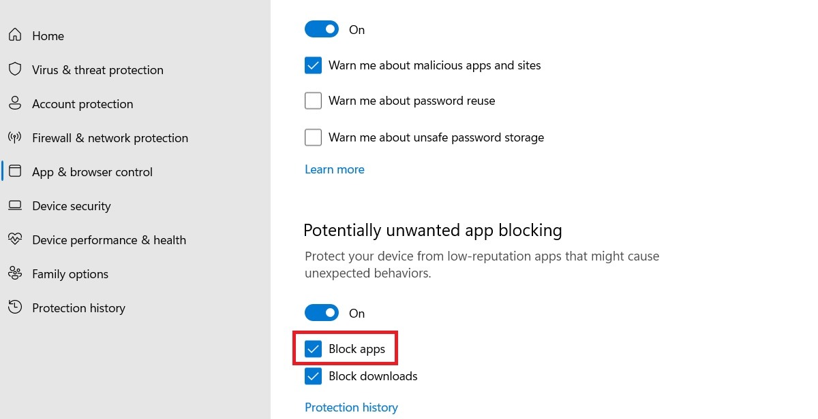The image size is (818, 419).
Task: Uncheck the Block apps checkbox
Action: [x=313, y=348]
